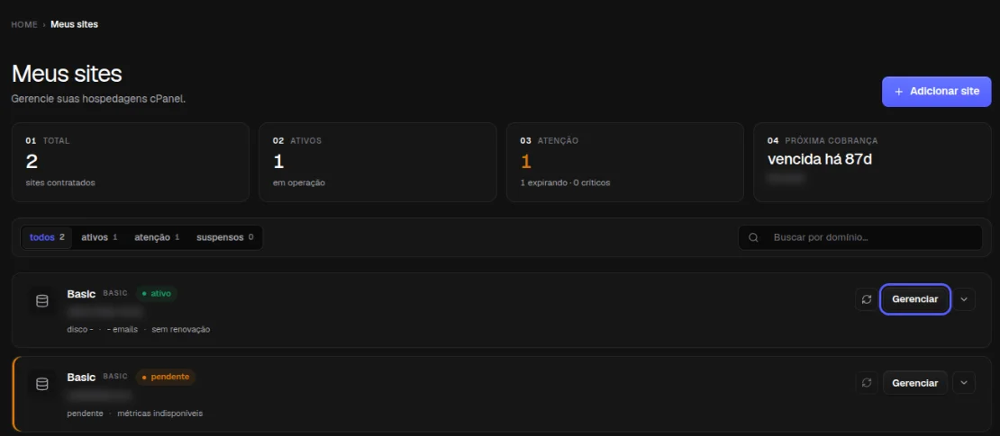Image resolution: width=1000 pixels, height=436 pixels.
Task: Click the Total sites stat card
Action: click(x=130, y=163)
